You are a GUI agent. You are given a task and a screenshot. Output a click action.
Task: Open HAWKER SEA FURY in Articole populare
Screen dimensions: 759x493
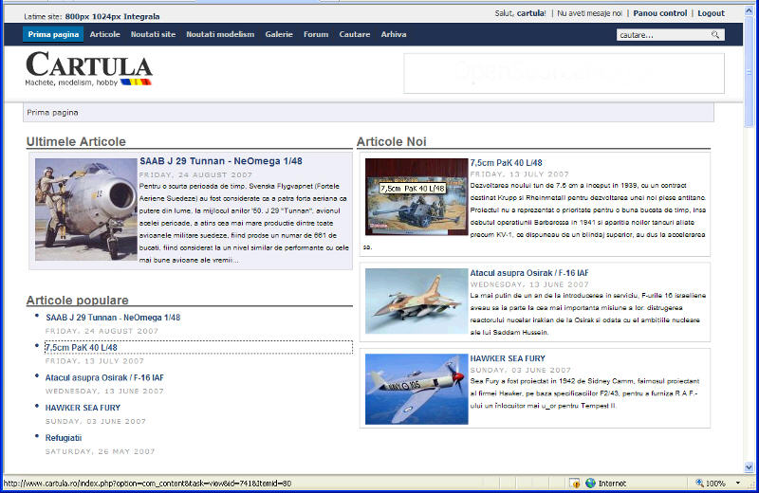click(83, 408)
